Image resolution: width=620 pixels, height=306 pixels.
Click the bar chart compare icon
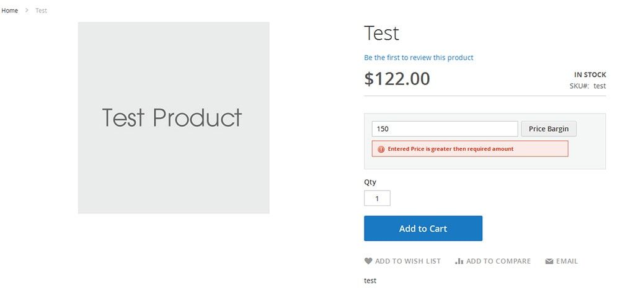click(x=459, y=261)
